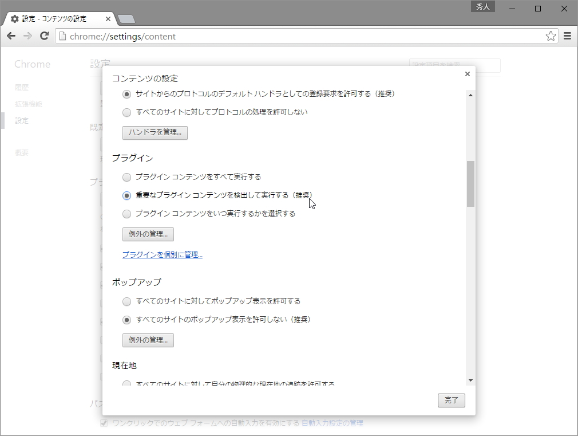This screenshot has width=578, height=436.
Task: Toggle the ワンクリックでの自動入力 checkbox
Action: click(x=104, y=423)
